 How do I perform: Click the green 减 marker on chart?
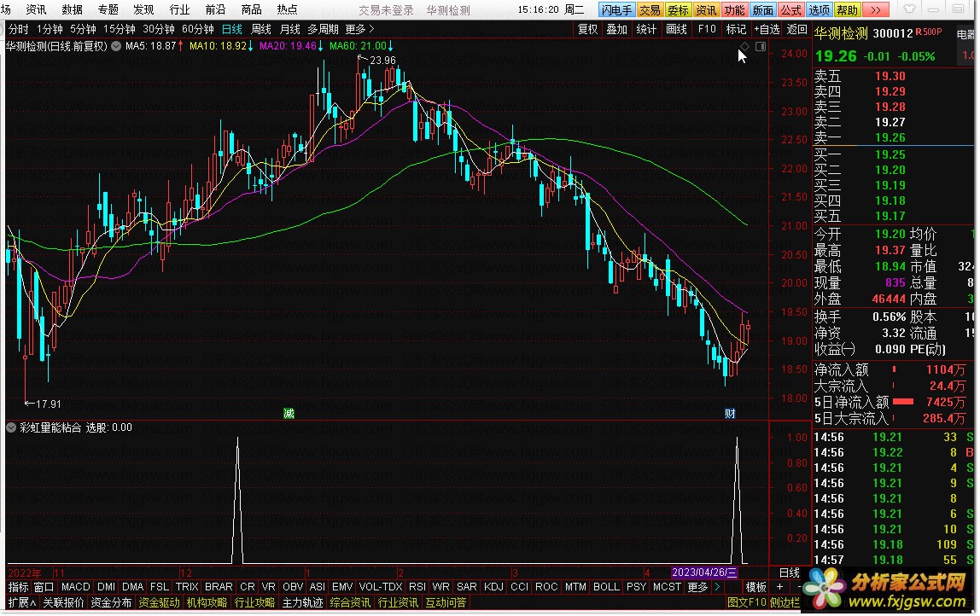pyautogui.click(x=289, y=414)
